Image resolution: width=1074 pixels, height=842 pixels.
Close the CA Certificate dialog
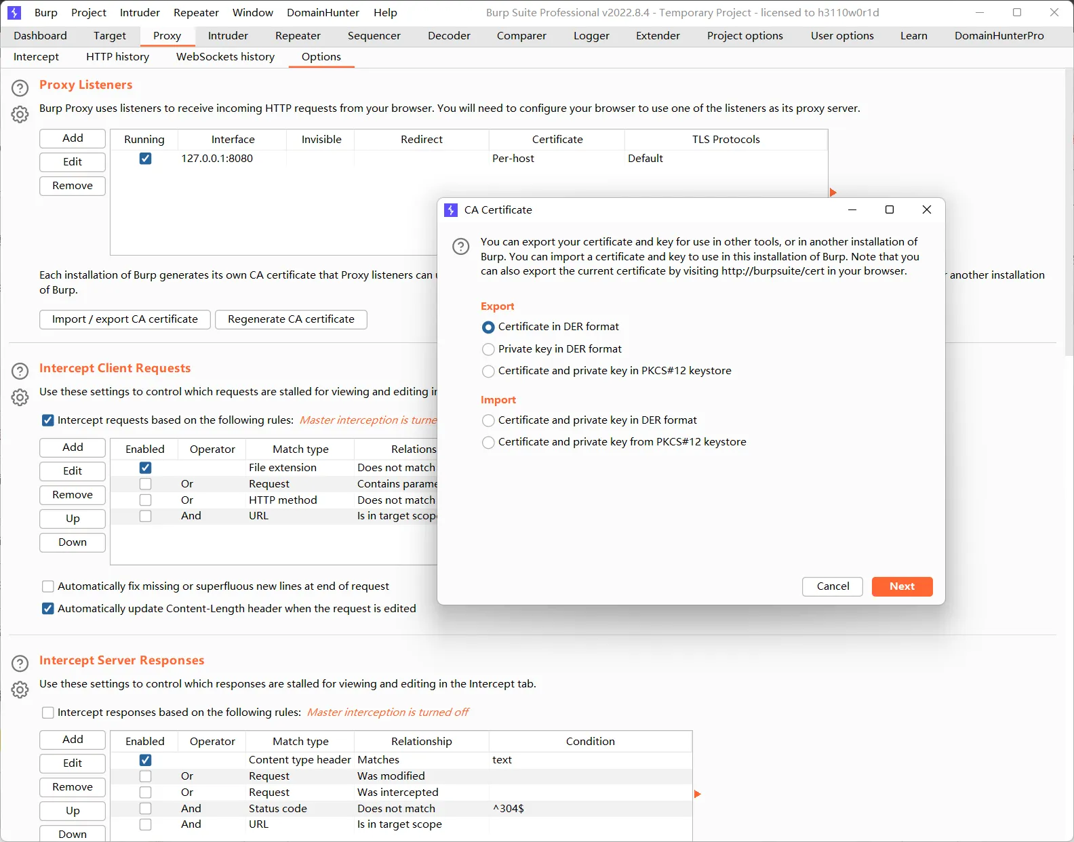pyautogui.click(x=927, y=209)
